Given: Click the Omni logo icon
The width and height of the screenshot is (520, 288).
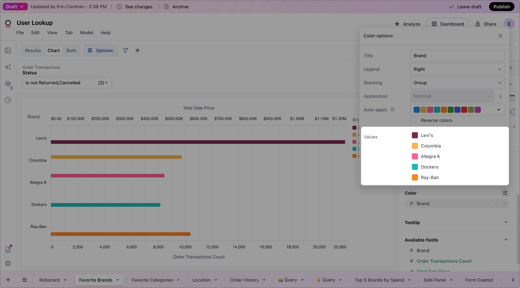Looking at the screenshot, I should (8, 23).
